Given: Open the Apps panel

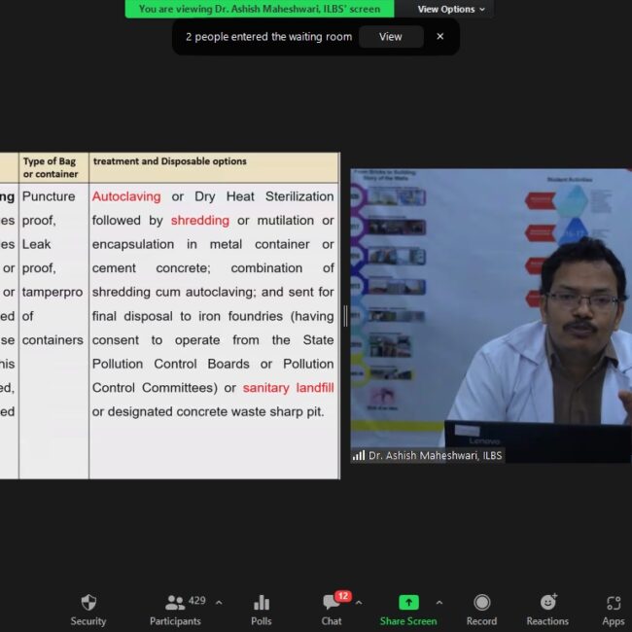Looking at the screenshot, I should pyautogui.click(x=613, y=603).
